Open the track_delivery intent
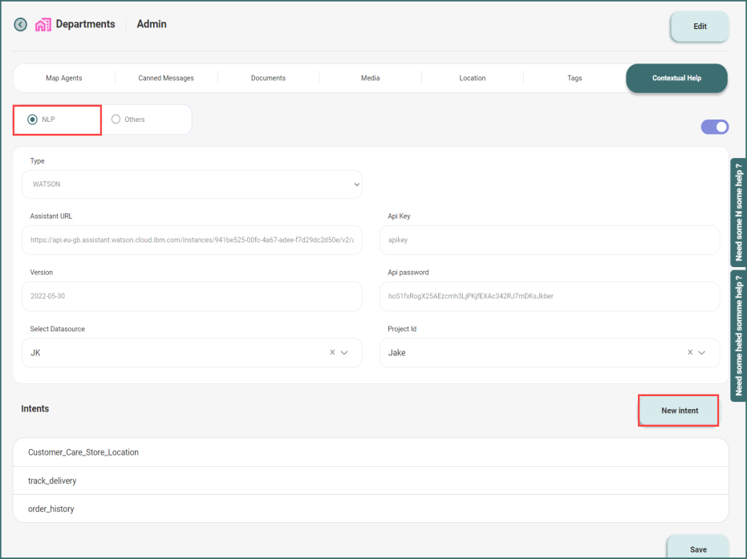Image resolution: width=747 pixels, height=559 pixels. coord(52,481)
